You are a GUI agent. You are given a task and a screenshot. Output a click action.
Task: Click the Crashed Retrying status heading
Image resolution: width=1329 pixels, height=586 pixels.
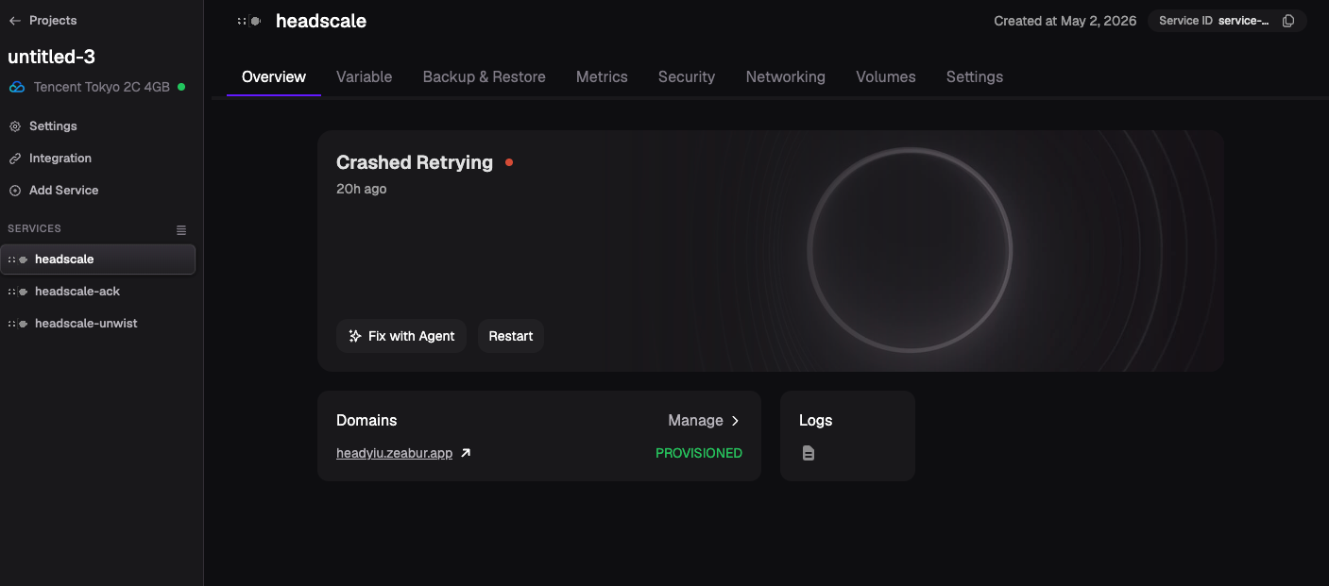(415, 162)
